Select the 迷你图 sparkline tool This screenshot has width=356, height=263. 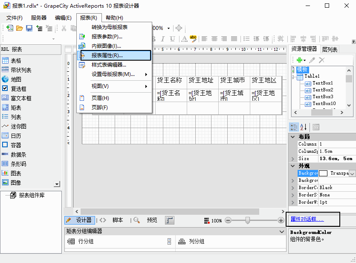(18, 126)
